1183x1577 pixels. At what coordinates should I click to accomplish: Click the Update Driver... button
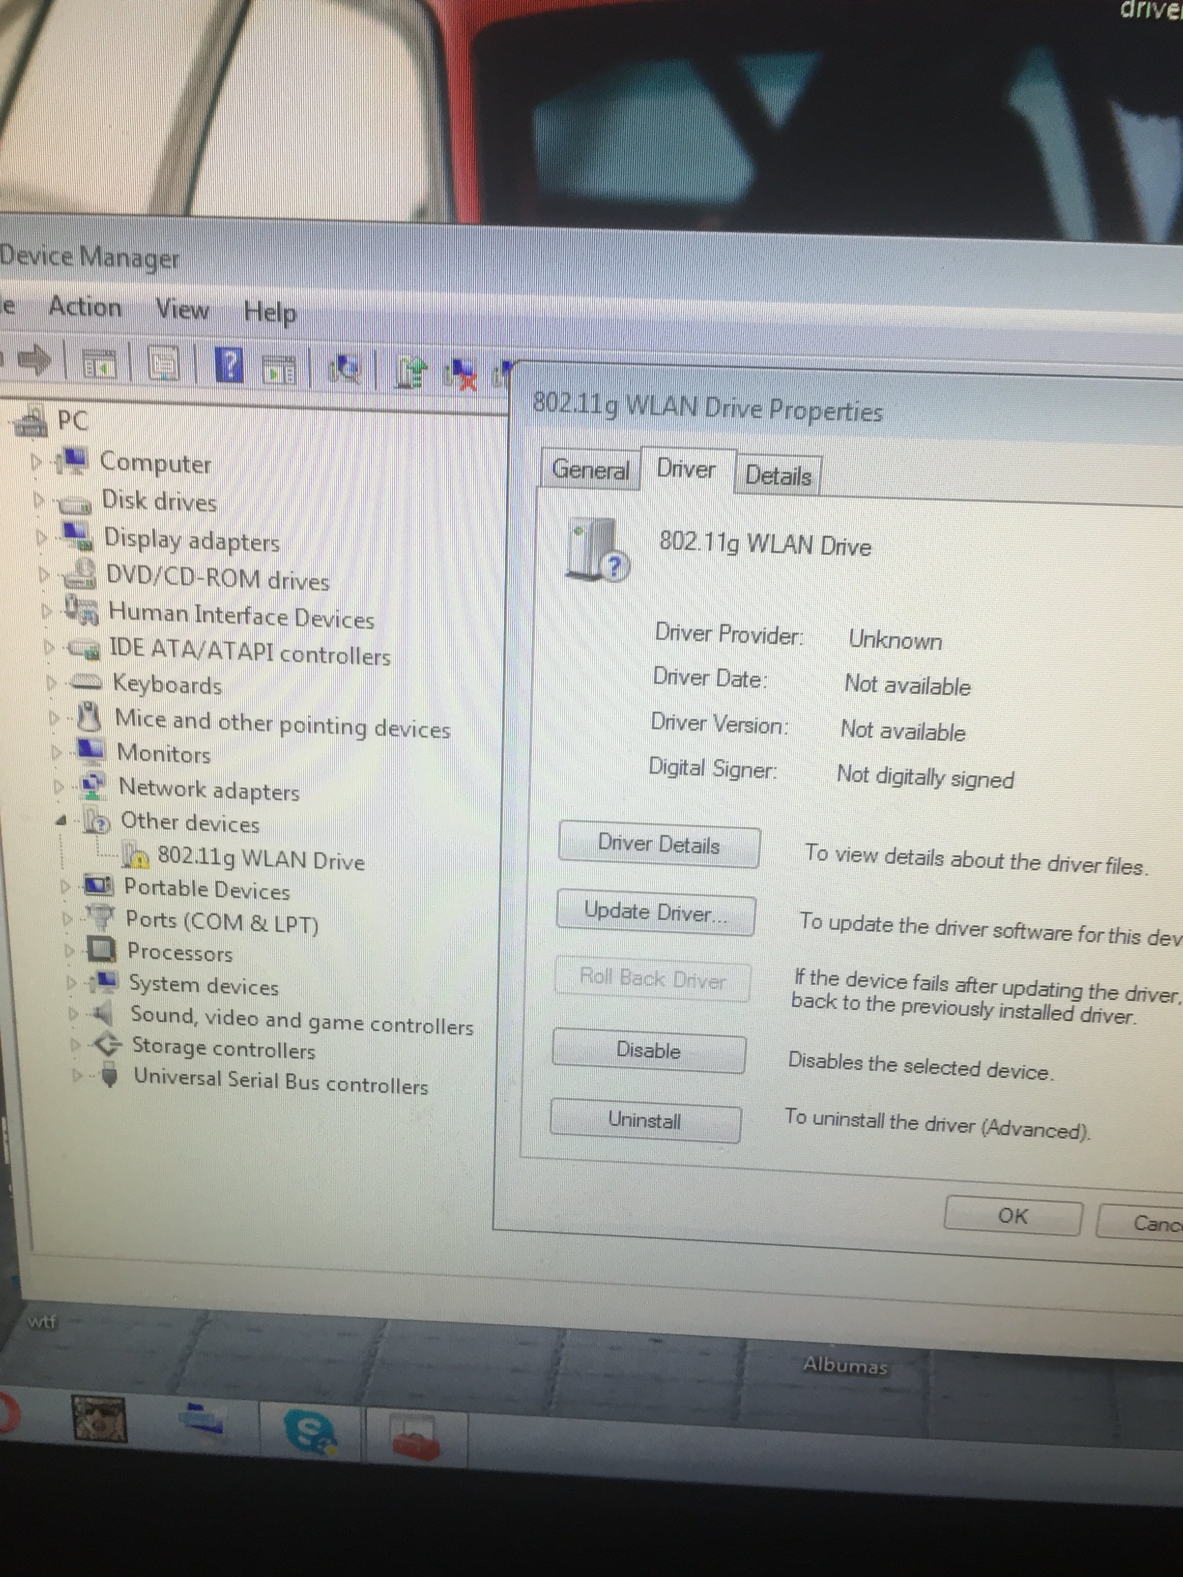point(655,913)
